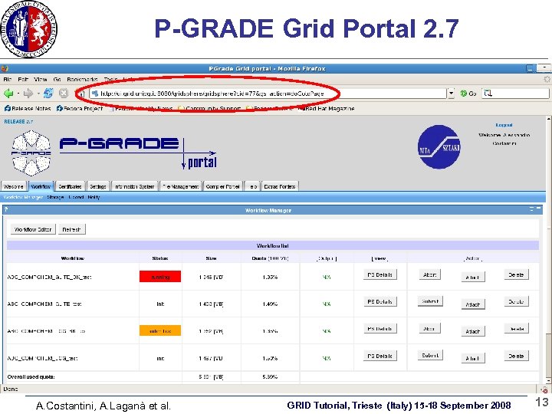Open the Information System tab
The width and height of the screenshot is (552, 414).
[134, 186]
